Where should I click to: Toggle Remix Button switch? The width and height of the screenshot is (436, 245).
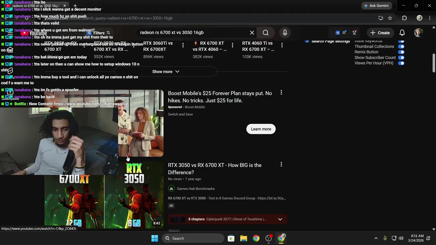pyautogui.click(x=401, y=52)
